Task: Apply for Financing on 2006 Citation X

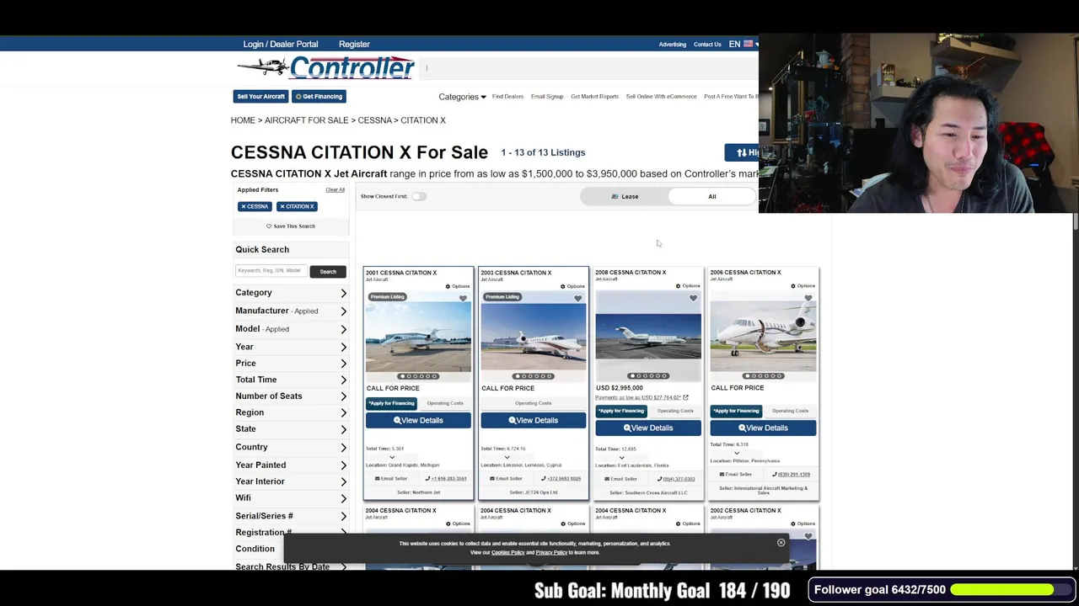Action: click(x=736, y=411)
